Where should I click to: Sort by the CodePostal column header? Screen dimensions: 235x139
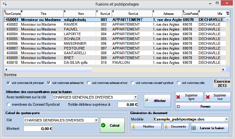coord(190,14)
